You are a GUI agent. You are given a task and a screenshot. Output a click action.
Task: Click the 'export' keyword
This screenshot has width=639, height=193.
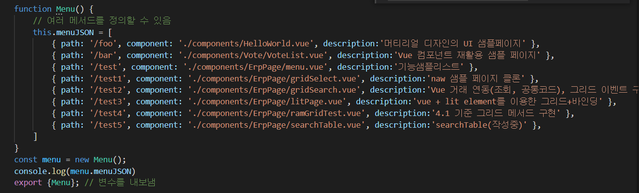pyautogui.click(x=28, y=183)
